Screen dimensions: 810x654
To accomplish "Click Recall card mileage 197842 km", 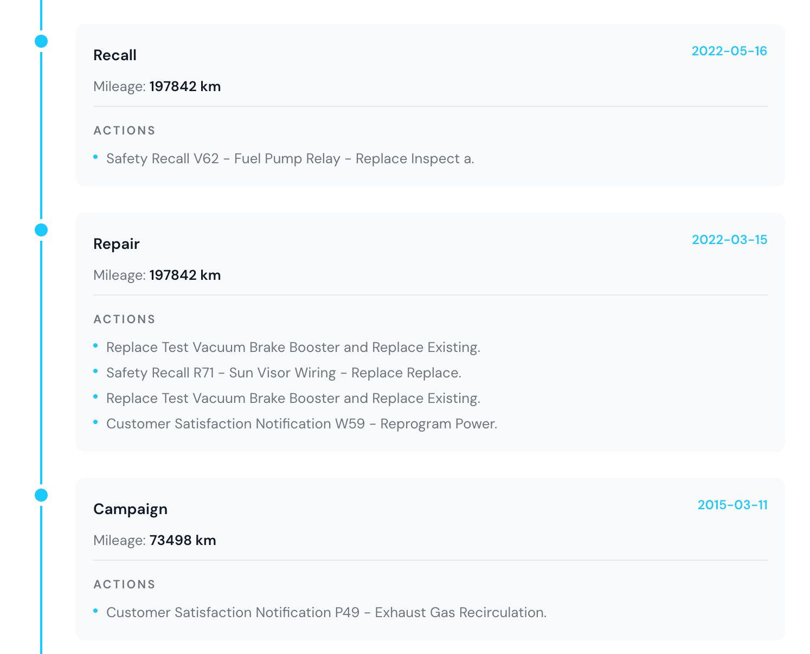I will tap(185, 87).
